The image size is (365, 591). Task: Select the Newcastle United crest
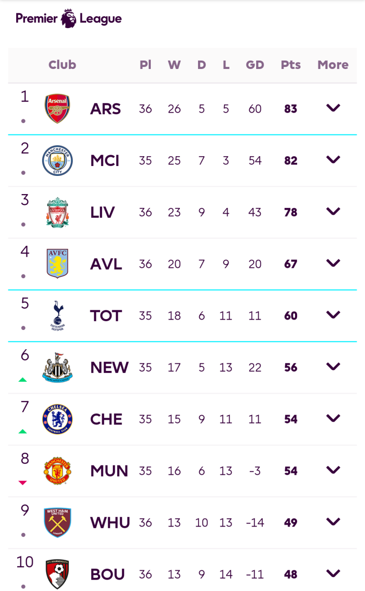click(58, 367)
